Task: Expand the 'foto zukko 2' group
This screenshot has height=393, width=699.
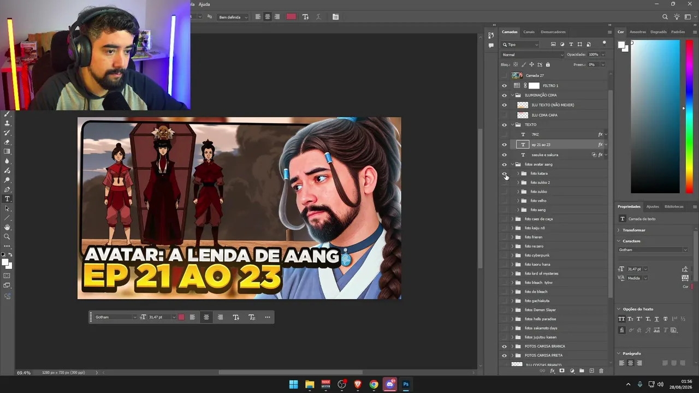Action: click(518, 182)
